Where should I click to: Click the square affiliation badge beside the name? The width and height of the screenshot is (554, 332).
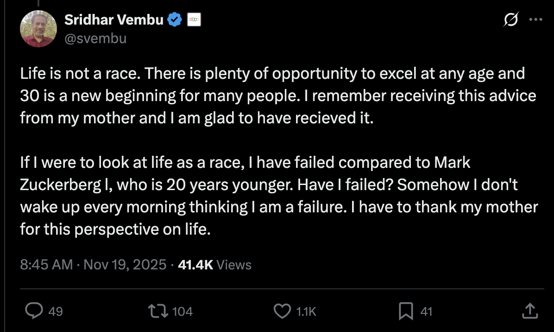tap(194, 20)
